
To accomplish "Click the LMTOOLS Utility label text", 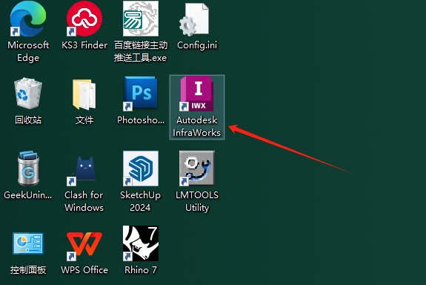I will pos(197,201).
